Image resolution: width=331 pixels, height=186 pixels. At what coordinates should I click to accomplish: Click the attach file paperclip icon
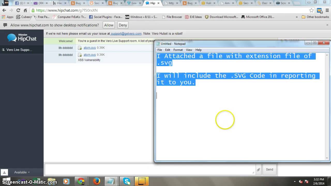click(x=258, y=170)
